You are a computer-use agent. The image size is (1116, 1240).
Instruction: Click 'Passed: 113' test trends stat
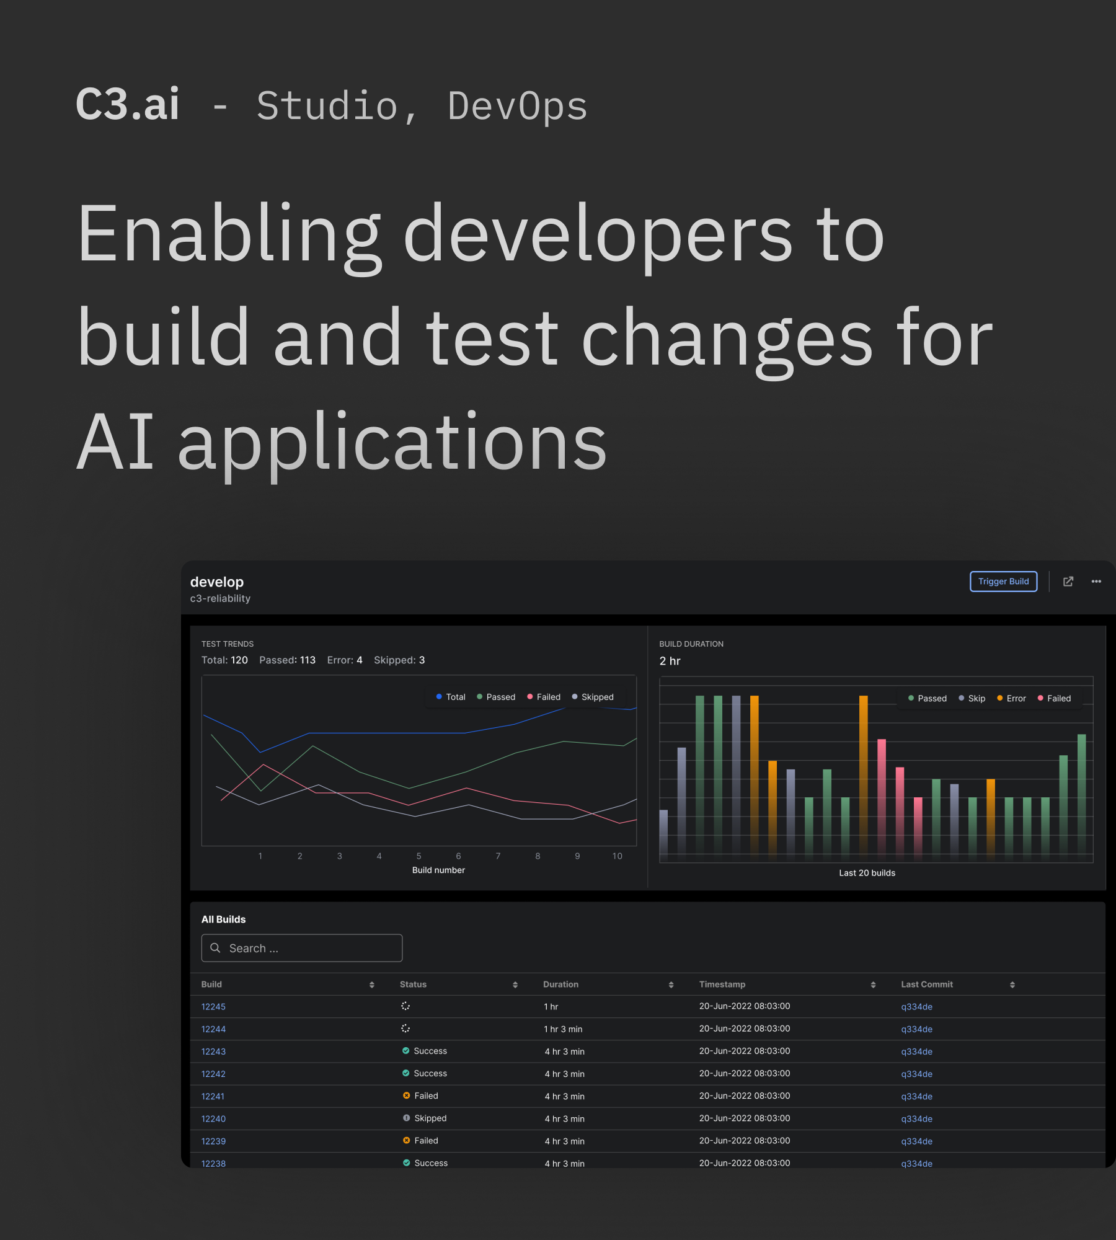287,660
